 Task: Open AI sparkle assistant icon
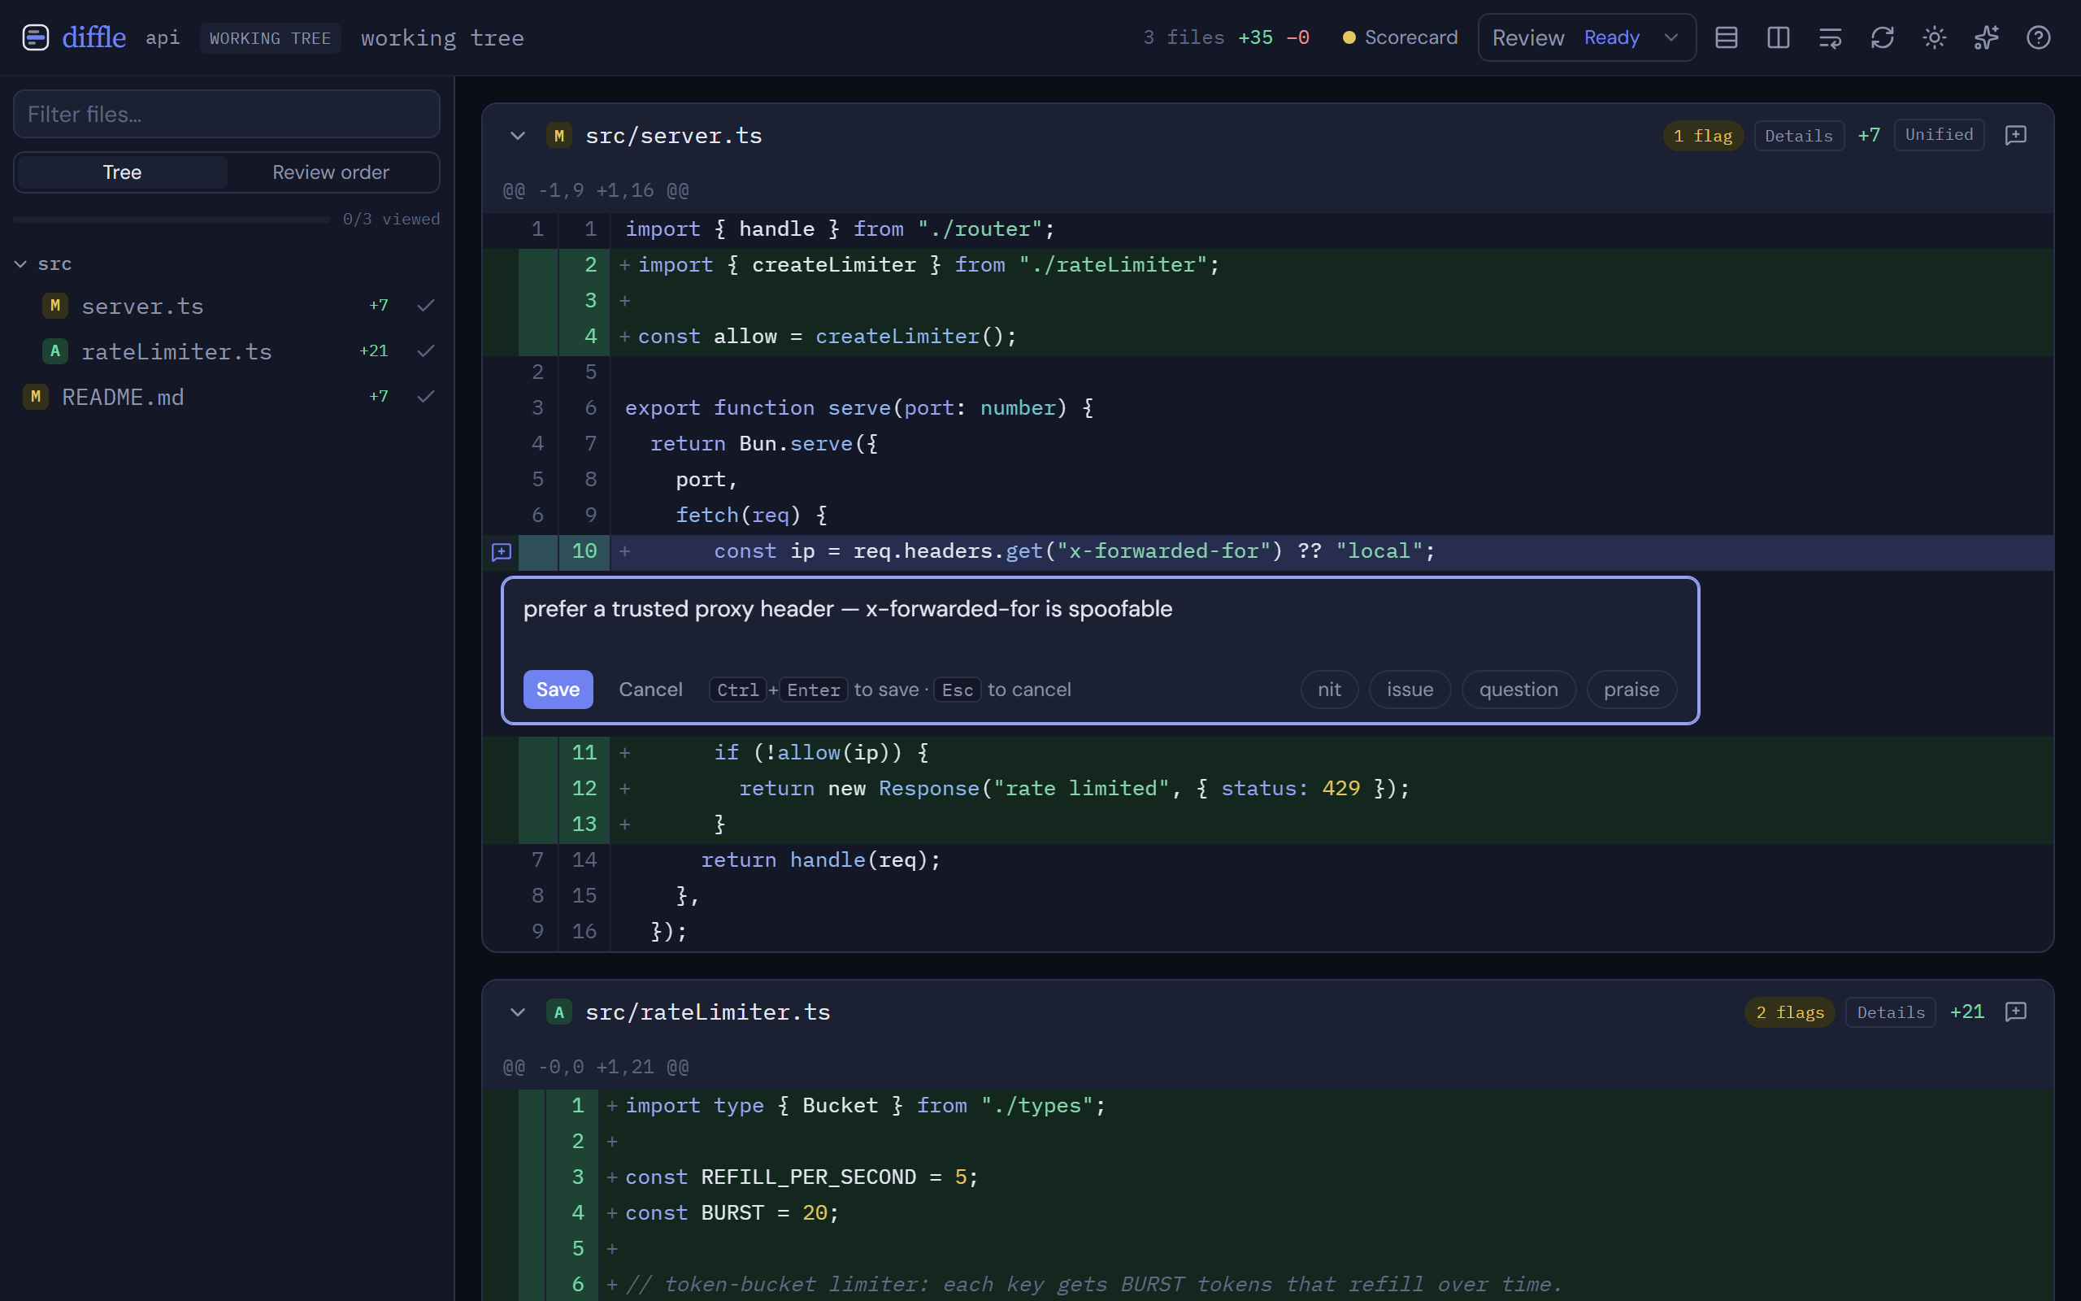(x=1987, y=38)
